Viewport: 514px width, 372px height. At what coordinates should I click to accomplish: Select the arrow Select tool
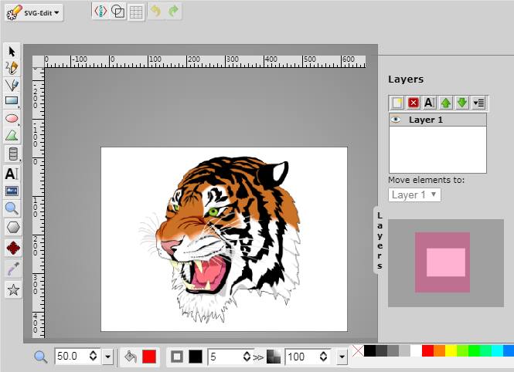12,51
